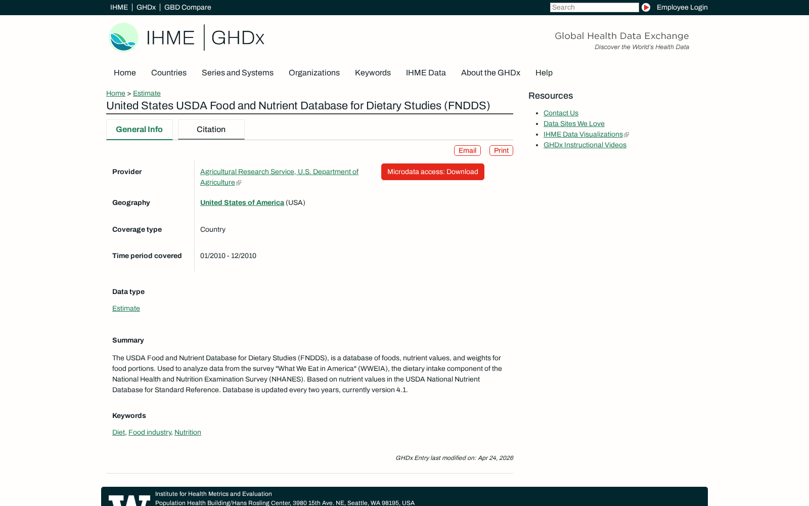Open GHDx Instructional Videos link
Viewport: 809px width, 506px height.
[x=585, y=145]
